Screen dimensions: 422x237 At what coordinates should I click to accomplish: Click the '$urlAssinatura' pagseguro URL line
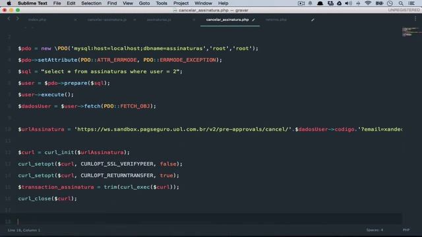[x=210, y=129]
